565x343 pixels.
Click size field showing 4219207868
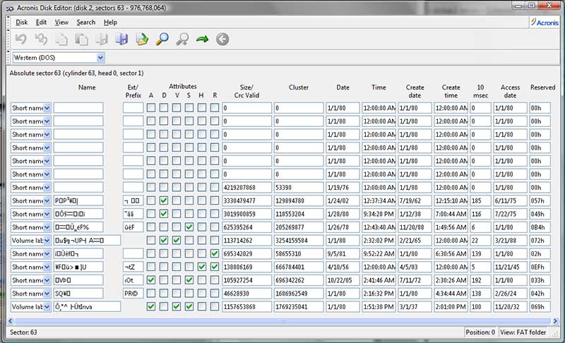(246, 188)
